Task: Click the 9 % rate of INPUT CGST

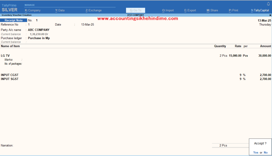Action: tap(243, 75)
